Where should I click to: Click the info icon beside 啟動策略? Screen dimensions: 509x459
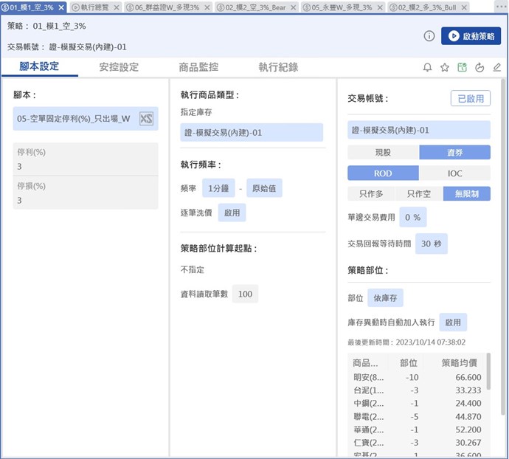429,36
